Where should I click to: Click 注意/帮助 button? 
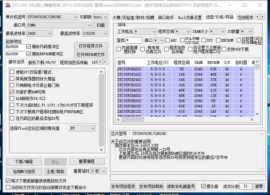(55, 172)
